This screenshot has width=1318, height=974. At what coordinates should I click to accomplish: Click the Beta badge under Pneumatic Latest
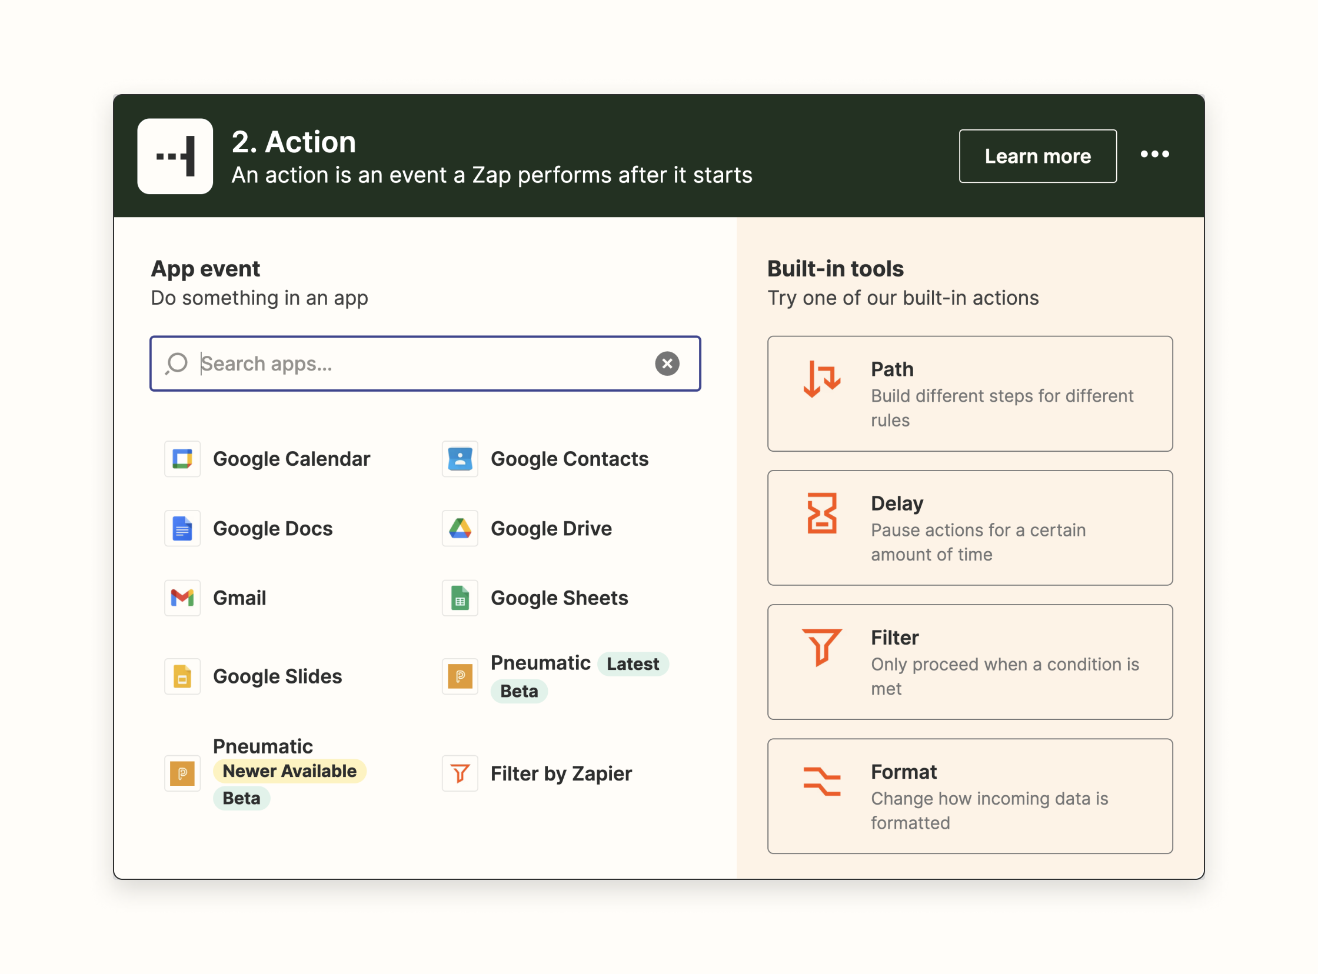tap(519, 691)
